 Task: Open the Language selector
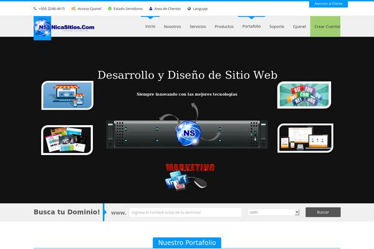click(200, 9)
